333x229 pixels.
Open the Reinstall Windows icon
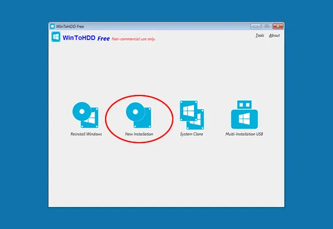pos(86,115)
